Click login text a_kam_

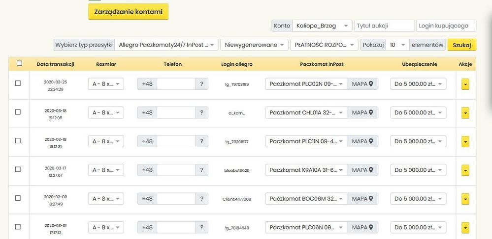click(237, 113)
